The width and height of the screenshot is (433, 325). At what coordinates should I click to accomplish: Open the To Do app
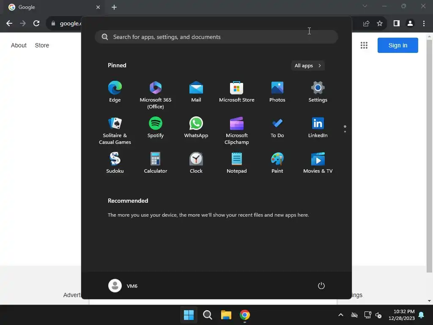(277, 127)
